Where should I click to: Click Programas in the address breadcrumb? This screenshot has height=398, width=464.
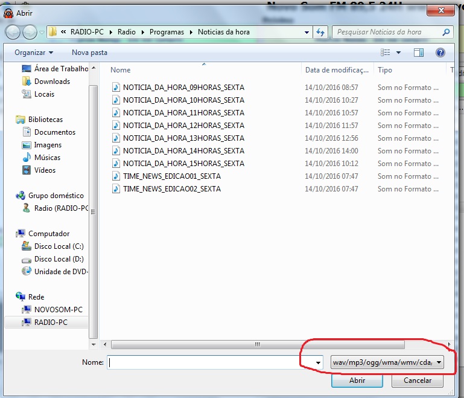(x=167, y=32)
